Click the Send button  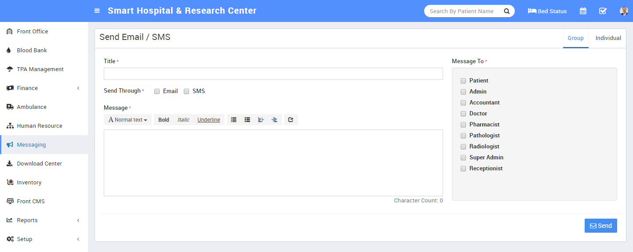600,226
